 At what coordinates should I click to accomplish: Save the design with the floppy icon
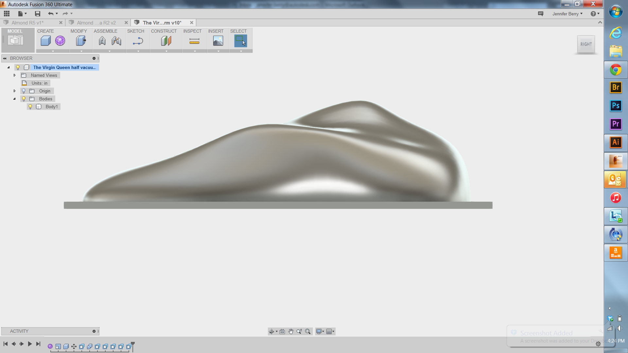(38, 14)
